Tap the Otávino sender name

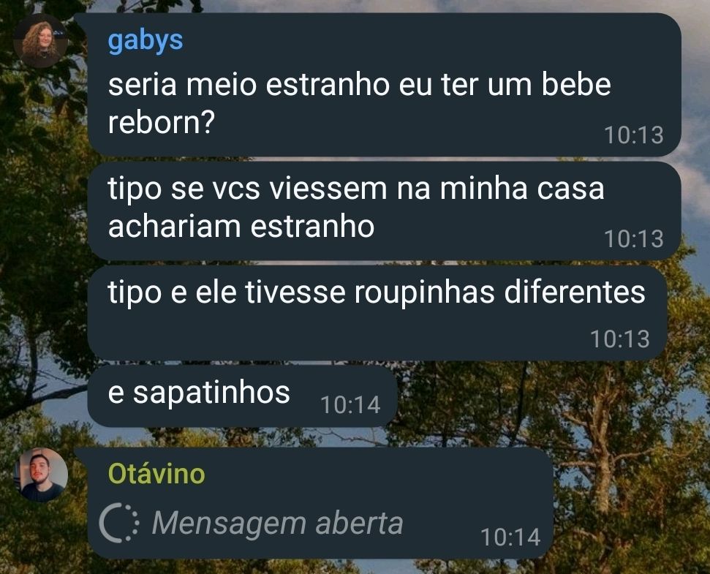(156, 474)
